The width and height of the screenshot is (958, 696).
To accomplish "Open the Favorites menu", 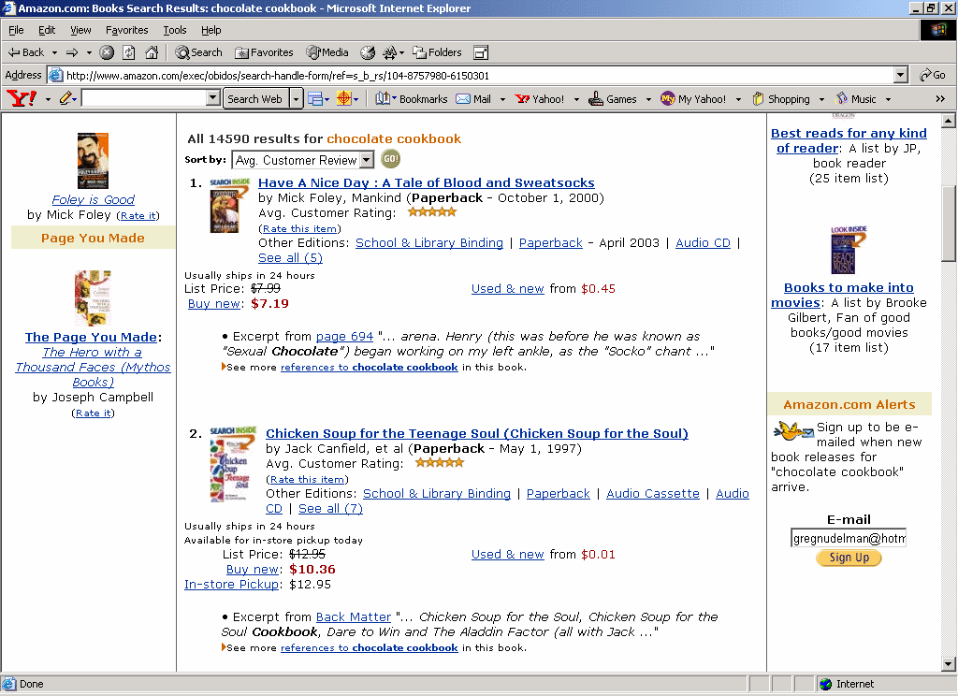I will coord(126,30).
